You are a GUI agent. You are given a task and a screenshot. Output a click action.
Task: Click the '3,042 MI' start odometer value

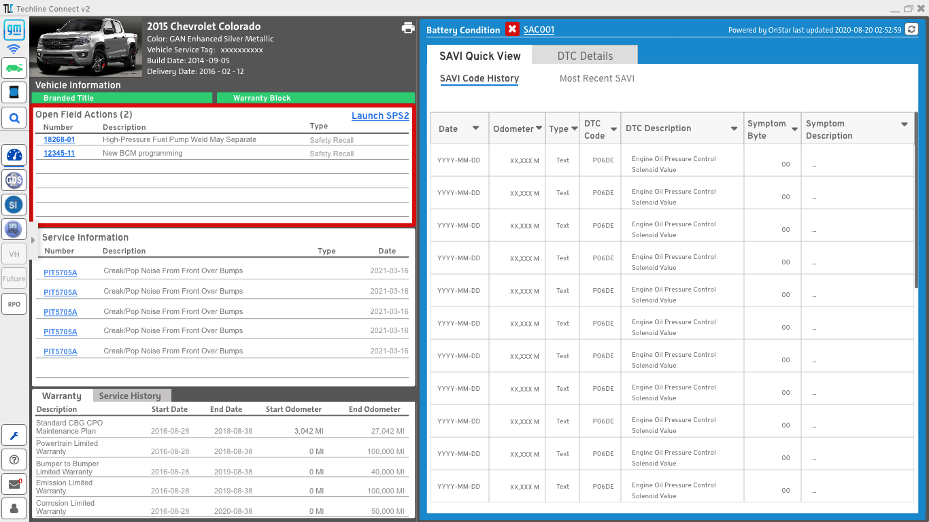tap(308, 431)
